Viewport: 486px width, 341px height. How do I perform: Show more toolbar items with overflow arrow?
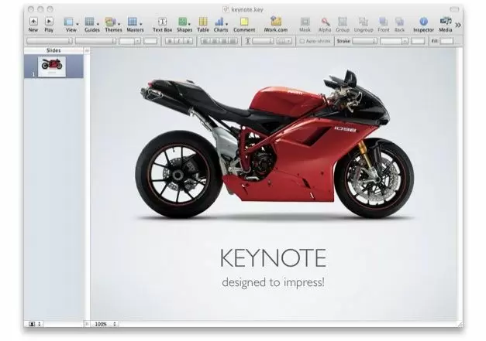pos(458,24)
